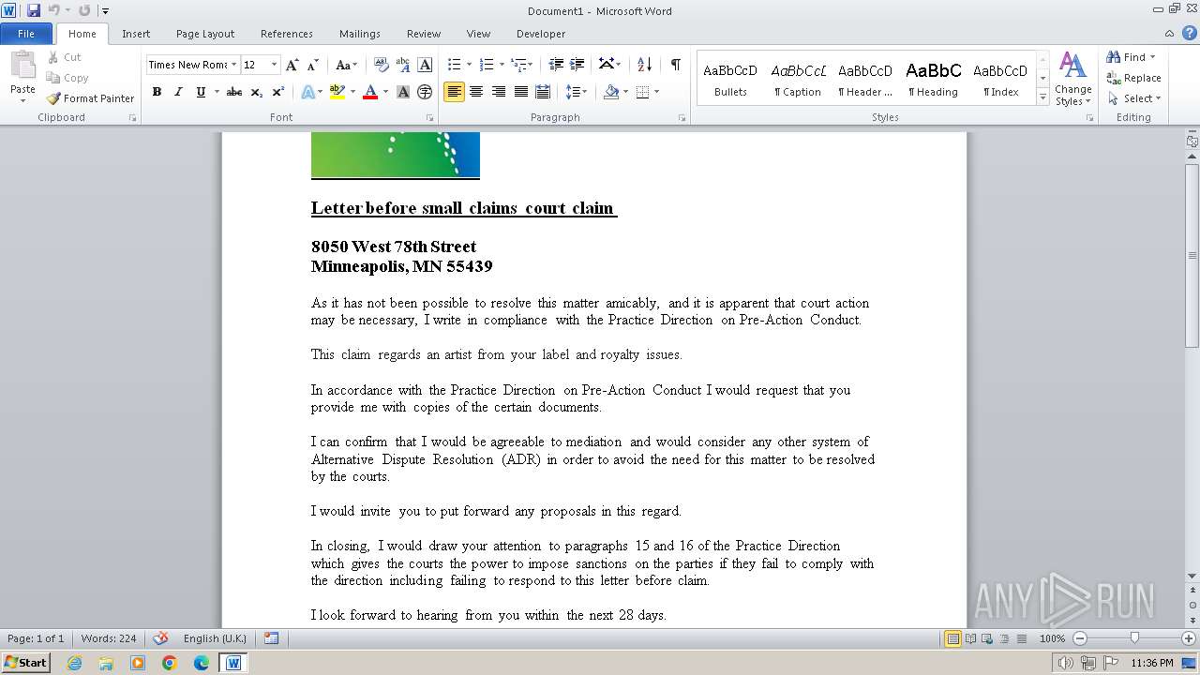Toggle Subscript formatting
Screen dimensions: 1200x675
click(257, 92)
